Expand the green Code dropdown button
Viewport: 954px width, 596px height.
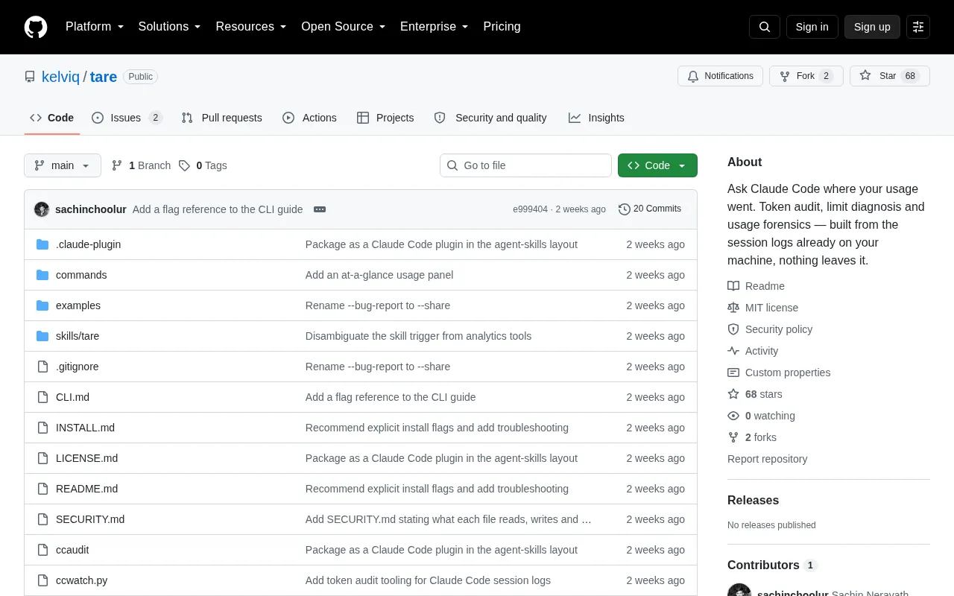(657, 165)
